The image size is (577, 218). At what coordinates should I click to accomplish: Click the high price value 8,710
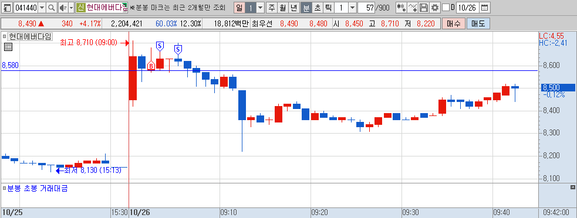(x=390, y=24)
